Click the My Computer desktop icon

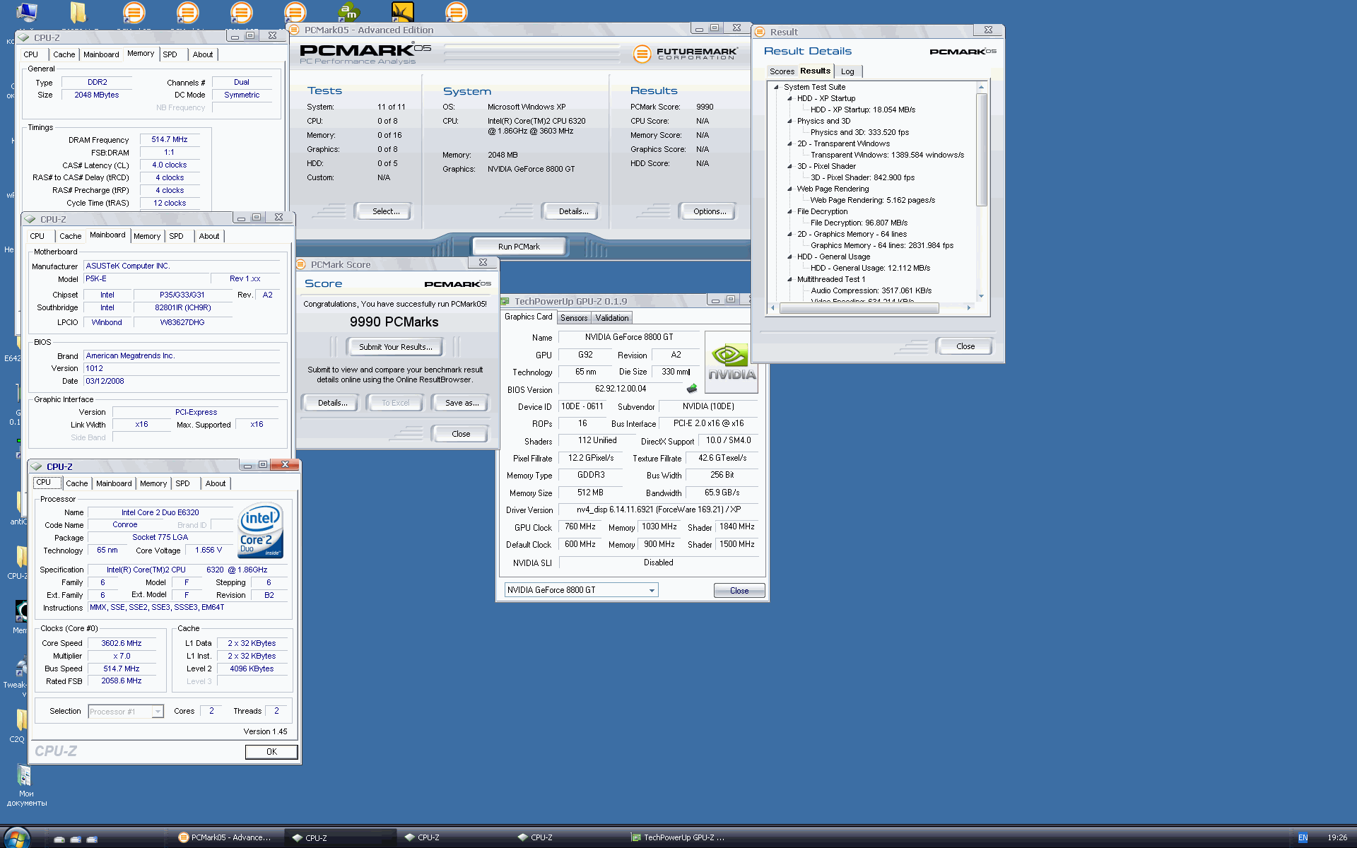[26, 11]
